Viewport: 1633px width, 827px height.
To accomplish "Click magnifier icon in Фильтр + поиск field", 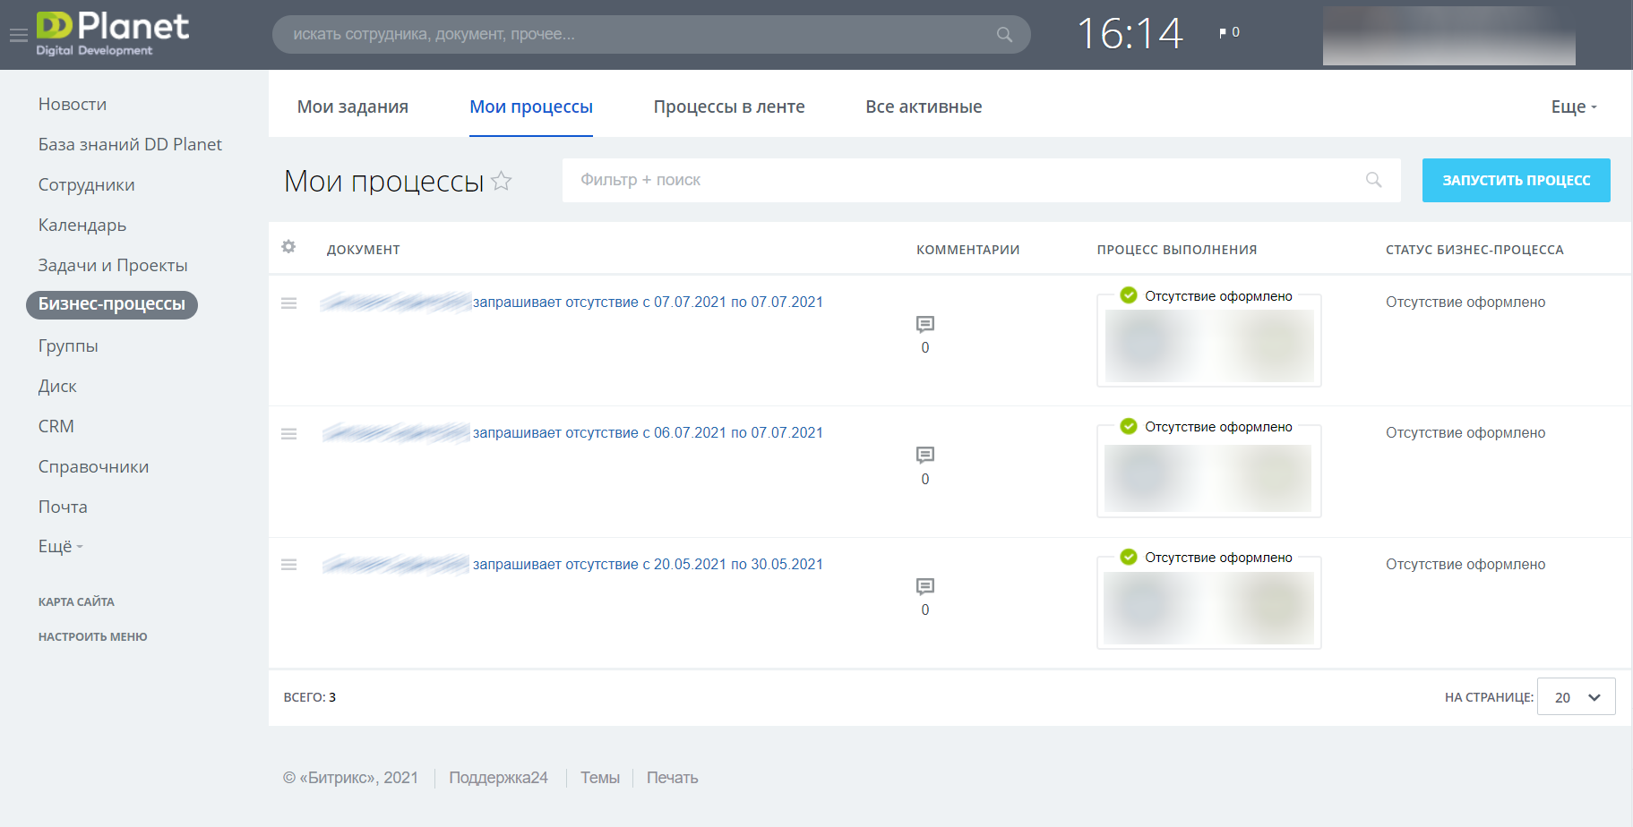I will (x=1373, y=180).
